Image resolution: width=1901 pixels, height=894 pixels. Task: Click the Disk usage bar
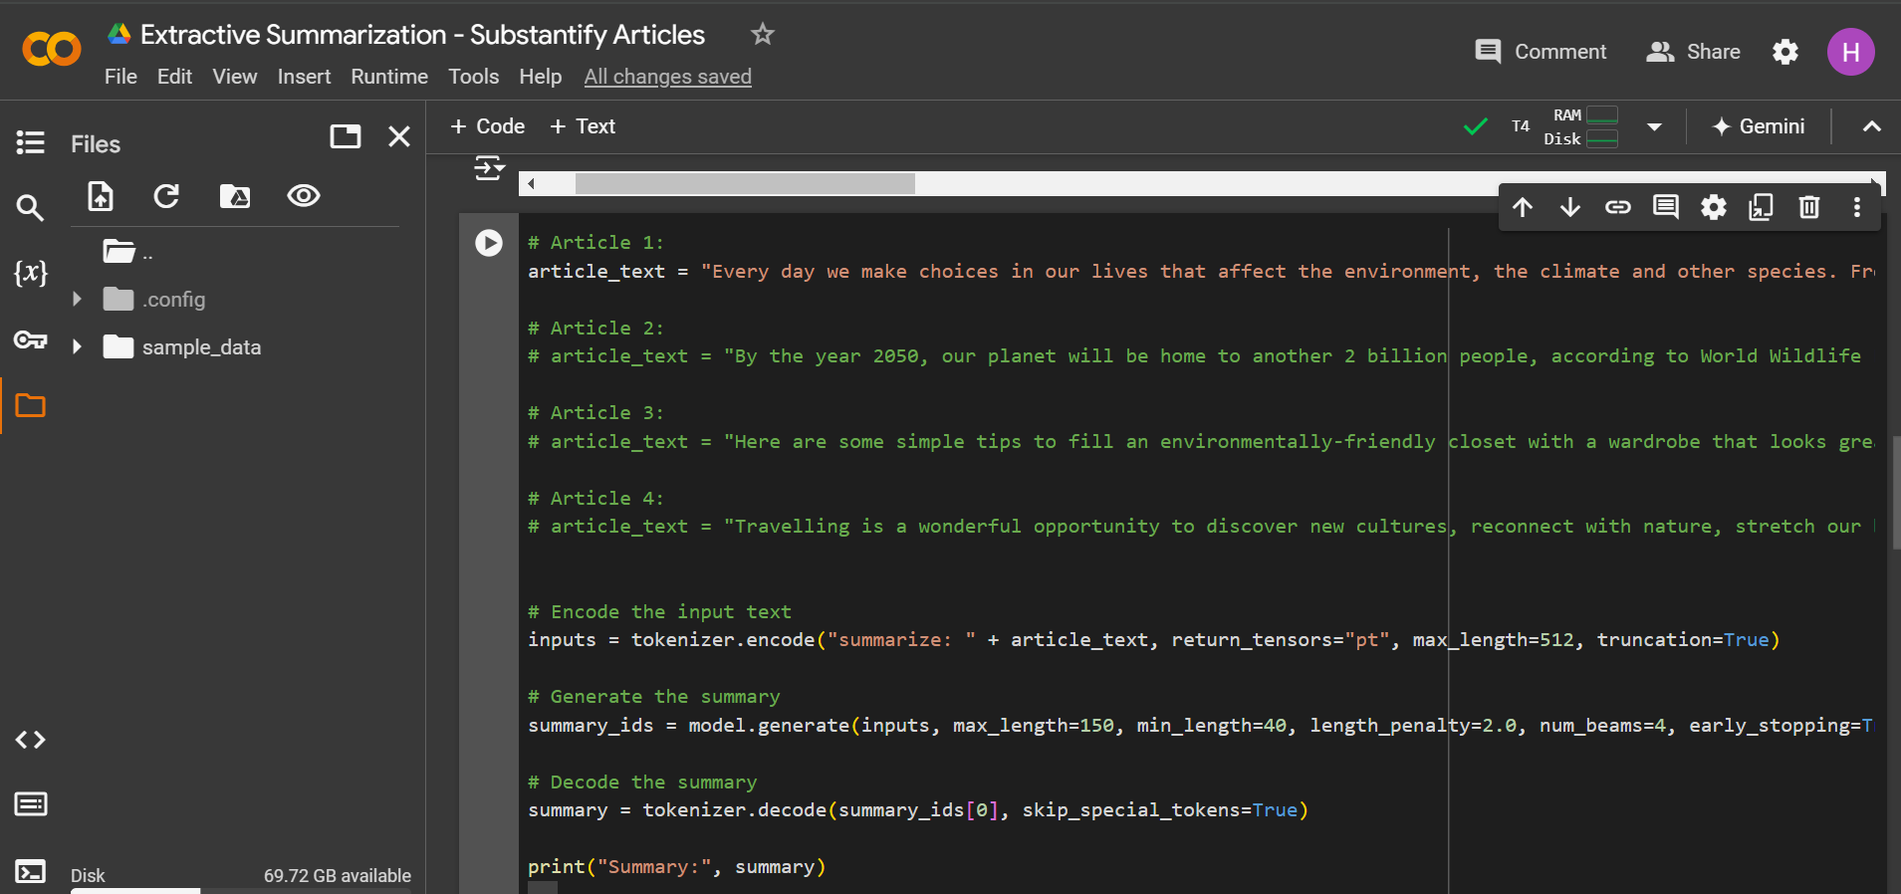pyautogui.click(x=241, y=890)
